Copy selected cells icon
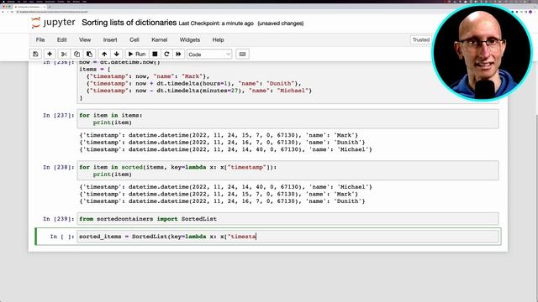 pos(76,54)
